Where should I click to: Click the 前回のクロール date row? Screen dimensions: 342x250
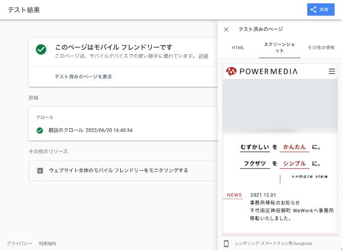pyautogui.click(x=91, y=130)
